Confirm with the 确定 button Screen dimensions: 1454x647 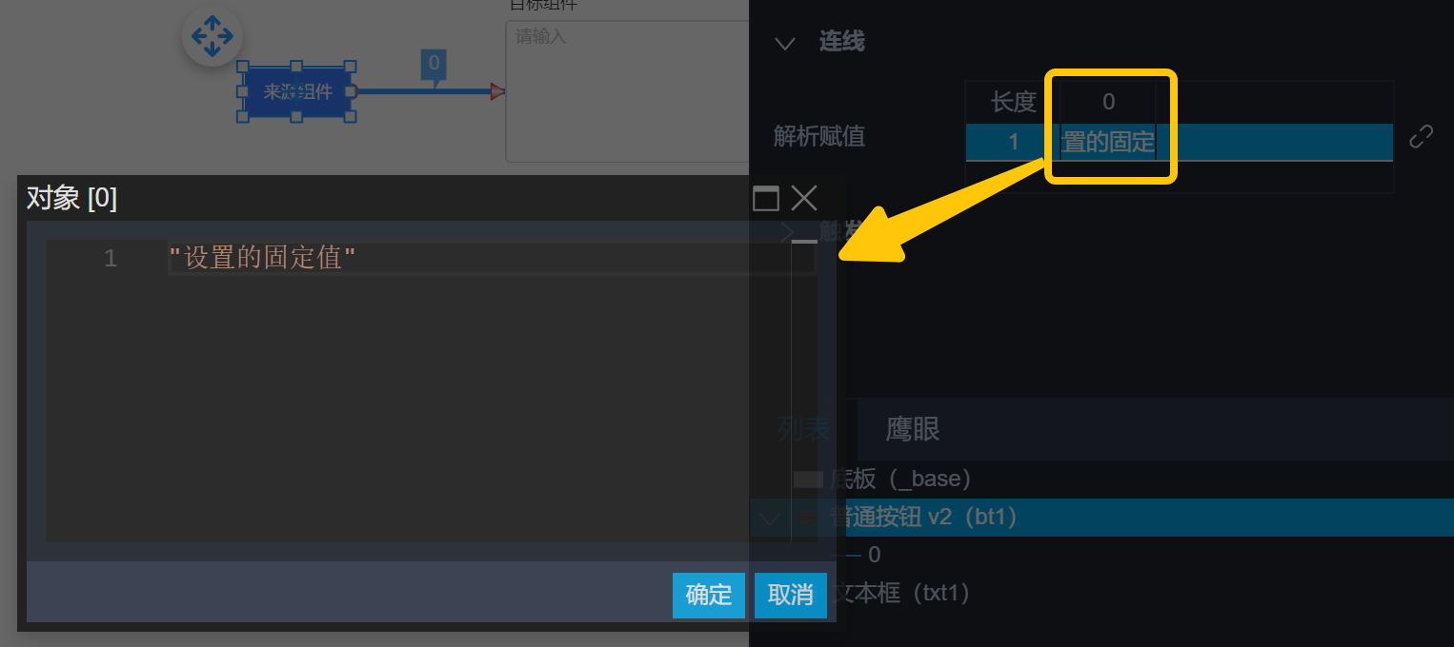pyautogui.click(x=709, y=596)
